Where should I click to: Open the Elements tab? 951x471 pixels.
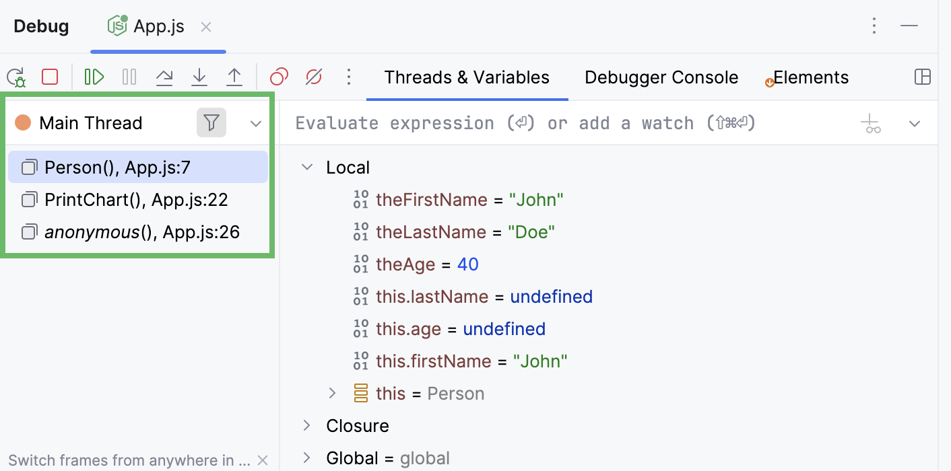[x=810, y=77]
